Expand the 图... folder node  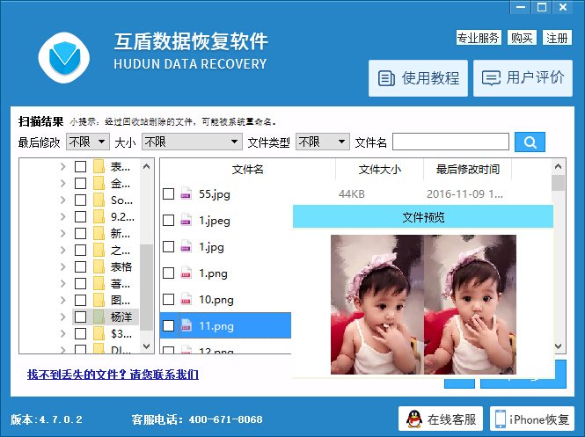pyautogui.click(x=62, y=300)
